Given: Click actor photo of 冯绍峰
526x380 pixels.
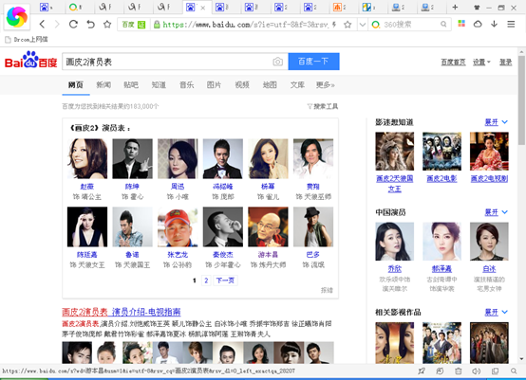Looking at the screenshot, I should pyautogui.click(x=223, y=158).
